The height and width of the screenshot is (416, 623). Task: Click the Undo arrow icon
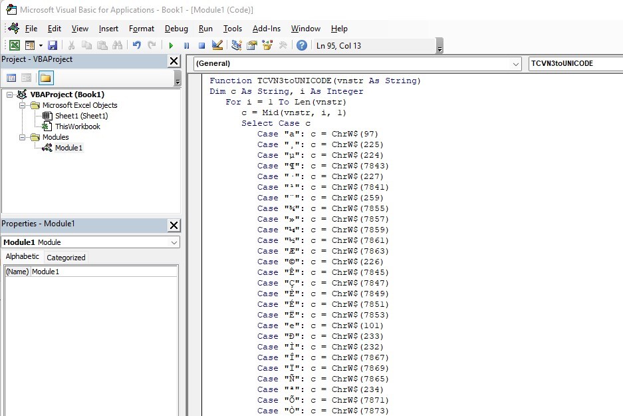coord(137,45)
